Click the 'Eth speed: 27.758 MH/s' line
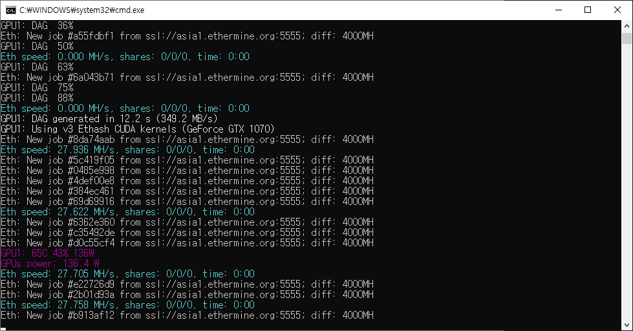 [x=127, y=304]
